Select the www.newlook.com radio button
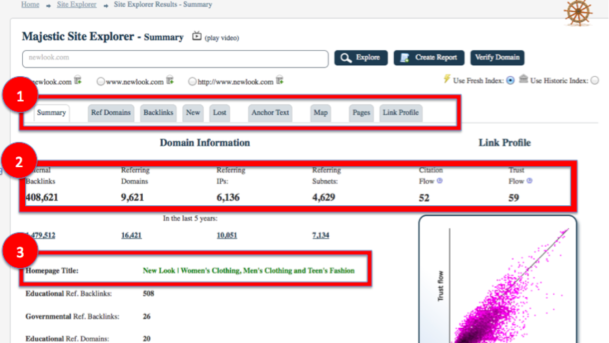The width and height of the screenshot is (609, 343). coord(100,81)
